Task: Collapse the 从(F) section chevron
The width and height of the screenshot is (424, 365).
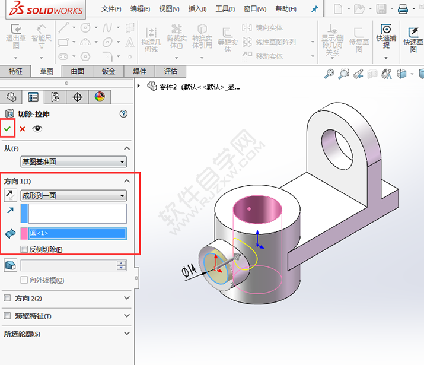Action: pyautogui.click(x=127, y=148)
